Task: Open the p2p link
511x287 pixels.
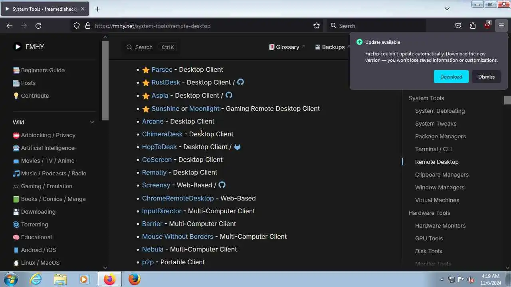Action: [x=148, y=262]
